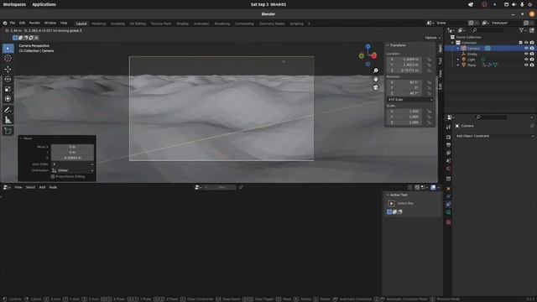Select the Add Cube tool

(x=8, y=131)
